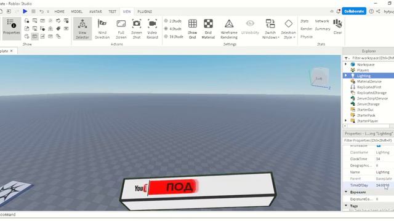Toggle the Physics stats display

(307, 37)
